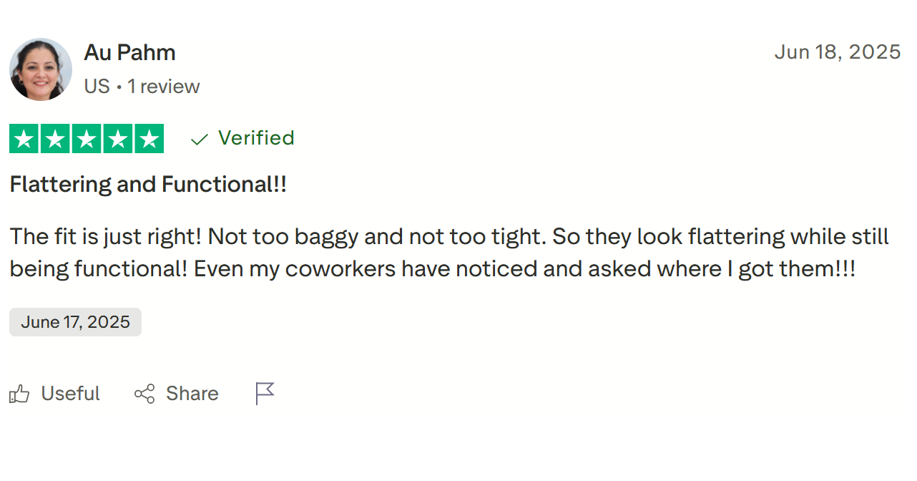This screenshot has width=917, height=481.
Task: Open Au Pahm's profile picture
Action: coord(41,69)
